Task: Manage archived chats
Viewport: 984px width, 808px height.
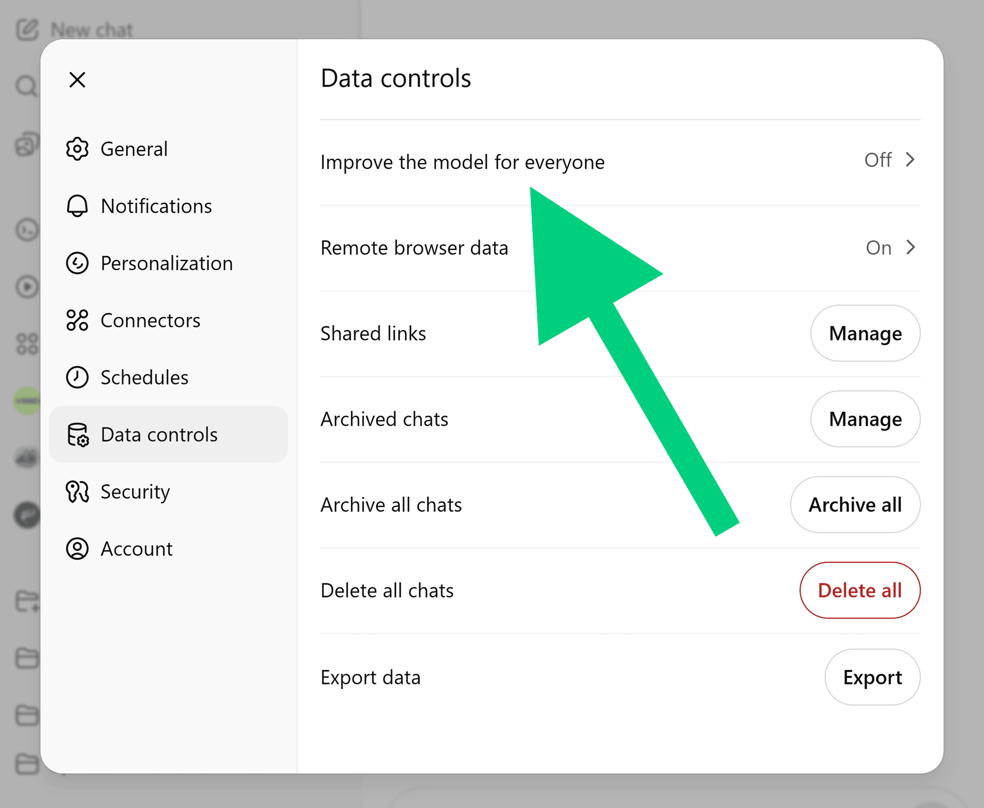Action: pyautogui.click(x=865, y=419)
